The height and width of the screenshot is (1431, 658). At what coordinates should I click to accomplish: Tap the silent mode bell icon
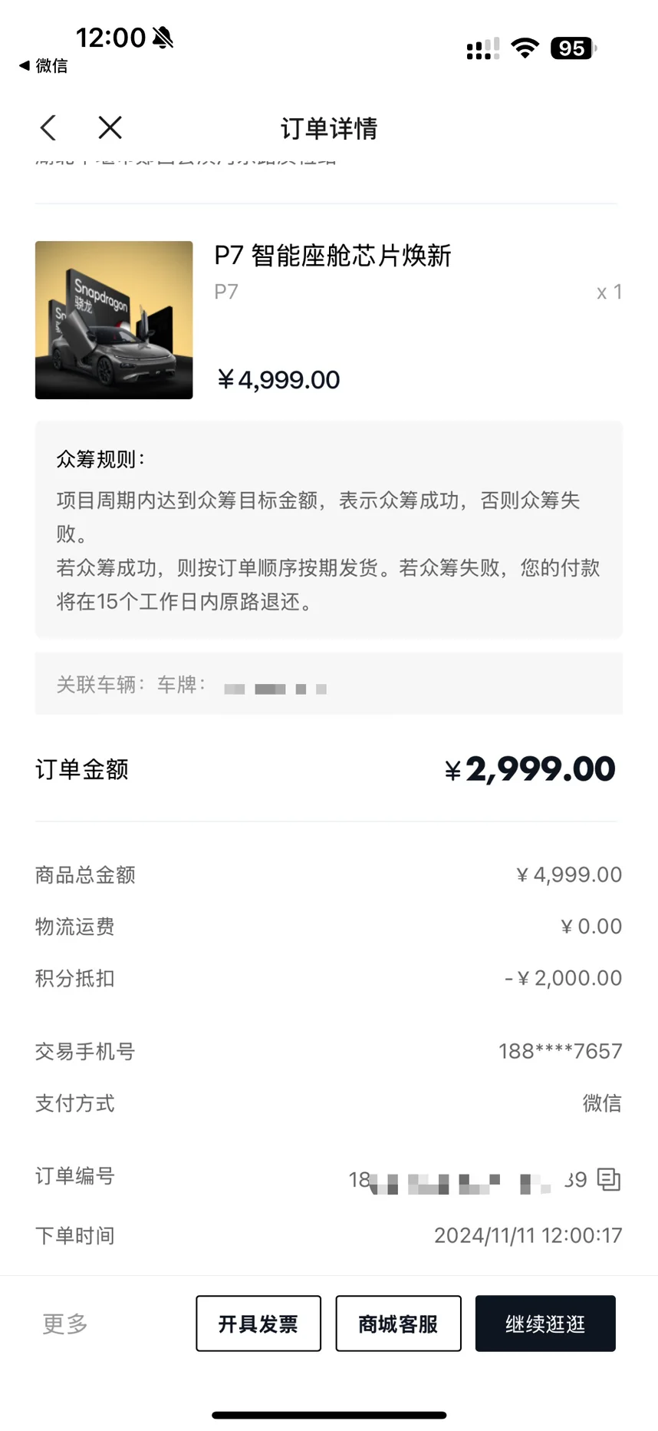163,37
